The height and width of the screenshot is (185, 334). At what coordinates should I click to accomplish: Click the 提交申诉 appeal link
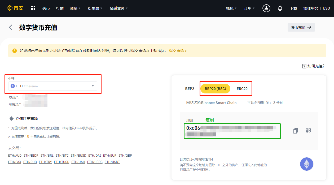click(x=178, y=50)
